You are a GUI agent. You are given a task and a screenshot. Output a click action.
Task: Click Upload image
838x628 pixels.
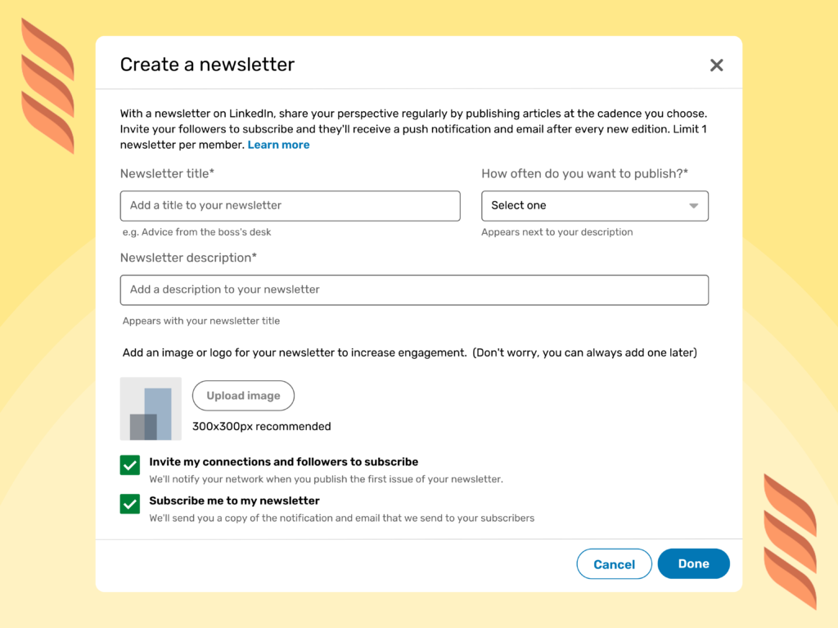point(243,395)
